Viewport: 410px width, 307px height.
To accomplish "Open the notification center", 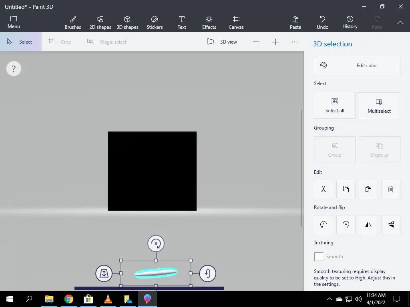I will [x=397, y=299].
